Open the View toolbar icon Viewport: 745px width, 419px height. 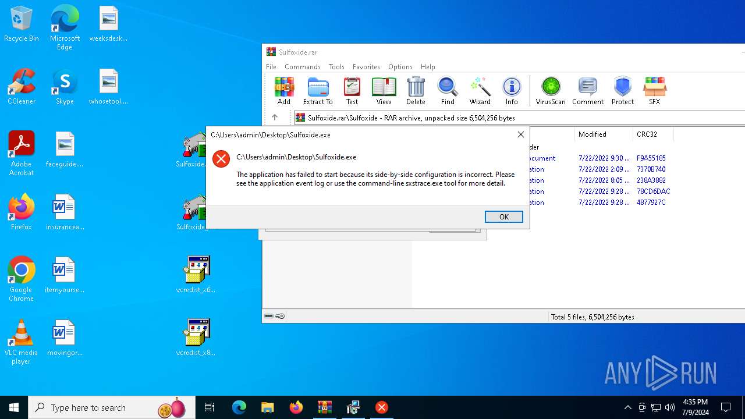[384, 91]
